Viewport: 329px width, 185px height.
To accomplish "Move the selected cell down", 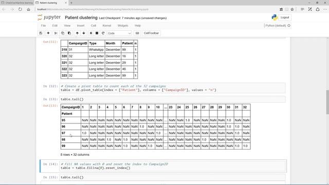I will [x=84, y=33].
